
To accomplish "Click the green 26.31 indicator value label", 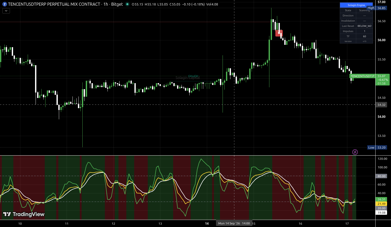I will [x=382, y=199].
